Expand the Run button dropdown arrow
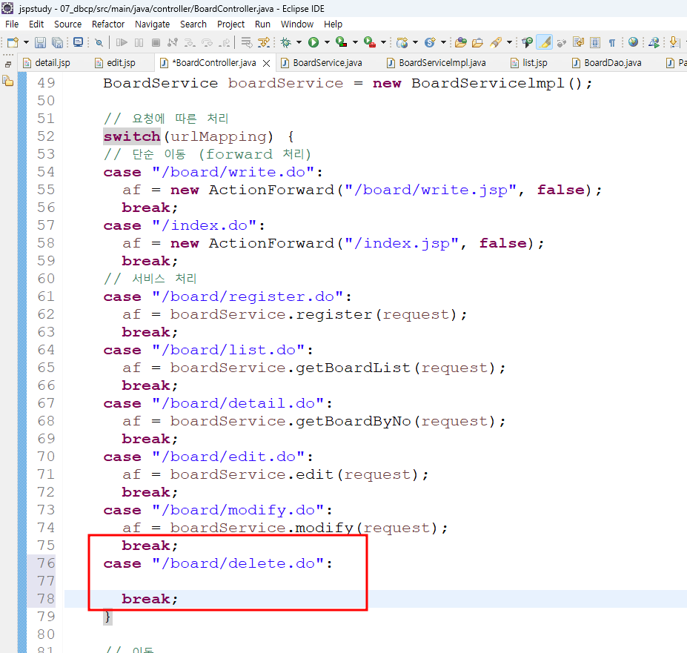 327,42
